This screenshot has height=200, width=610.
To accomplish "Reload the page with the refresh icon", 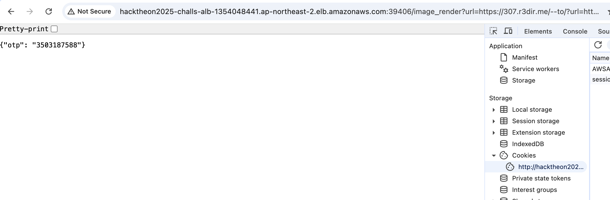I will (49, 11).
